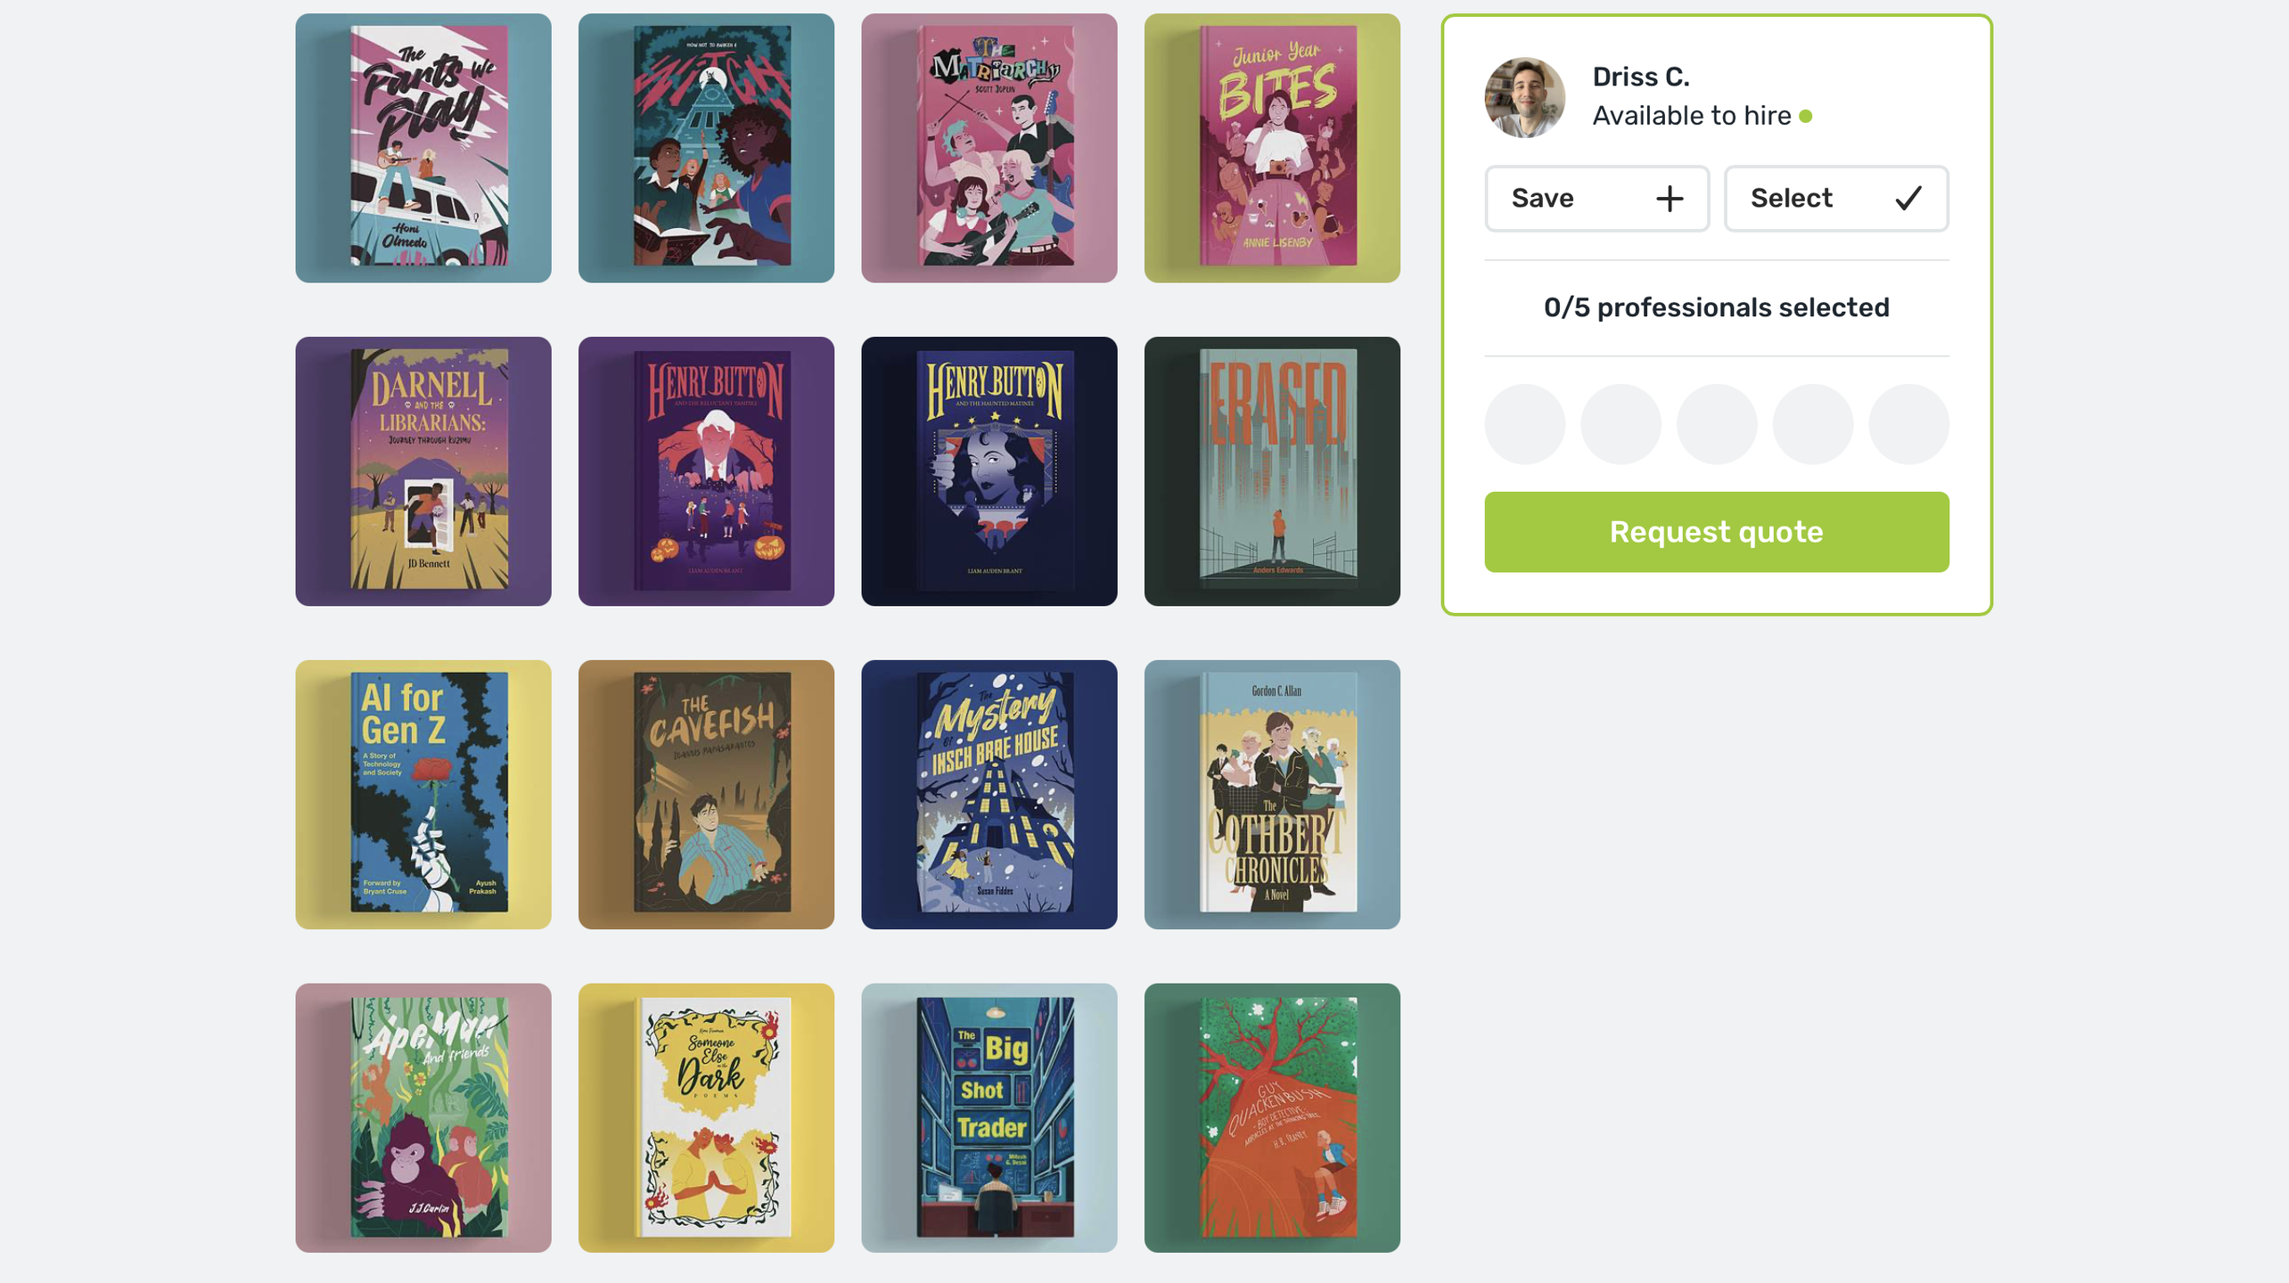Click the fifth empty professional slot circle
Image resolution: width=2289 pixels, height=1283 pixels.
pyautogui.click(x=1908, y=424)
